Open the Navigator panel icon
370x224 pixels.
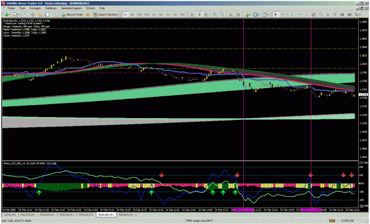40,15
